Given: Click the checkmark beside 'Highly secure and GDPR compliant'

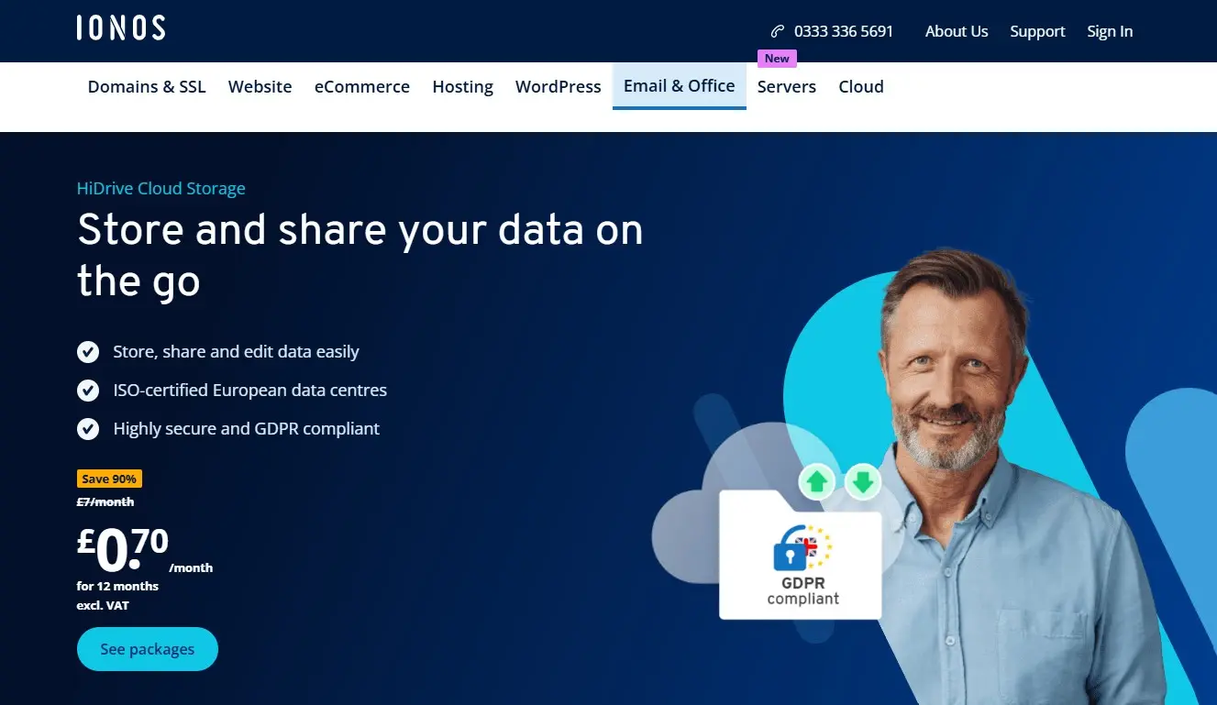Looking at the screenshot, I should pyautogui.click(x=88, y=429).
